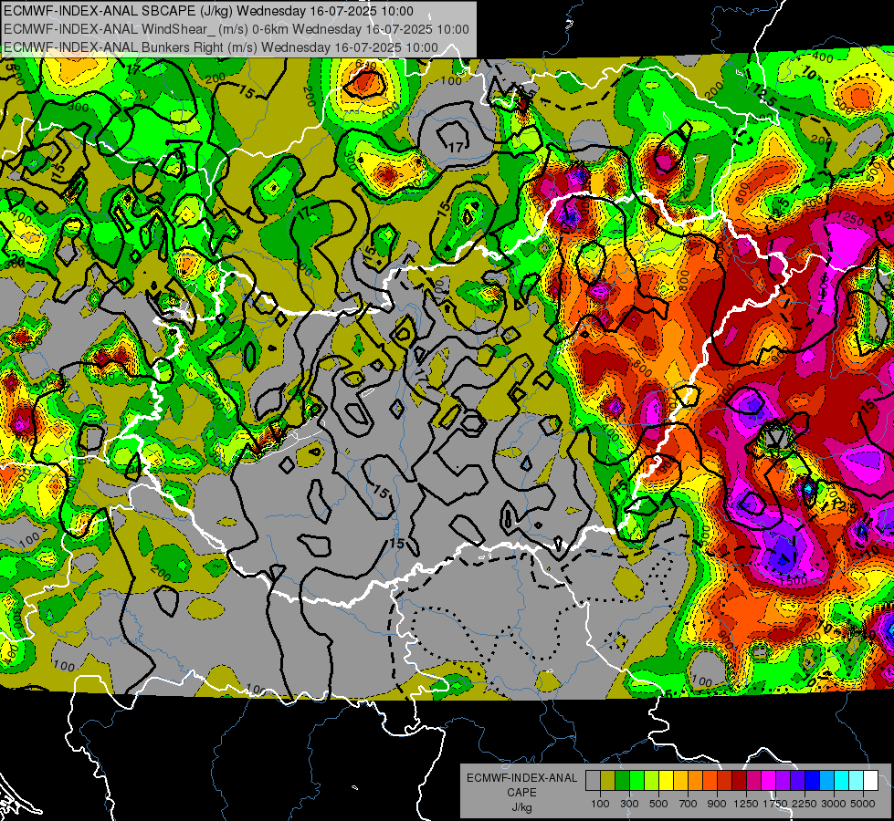Pick the purple legend swatch

click(784, 780)
